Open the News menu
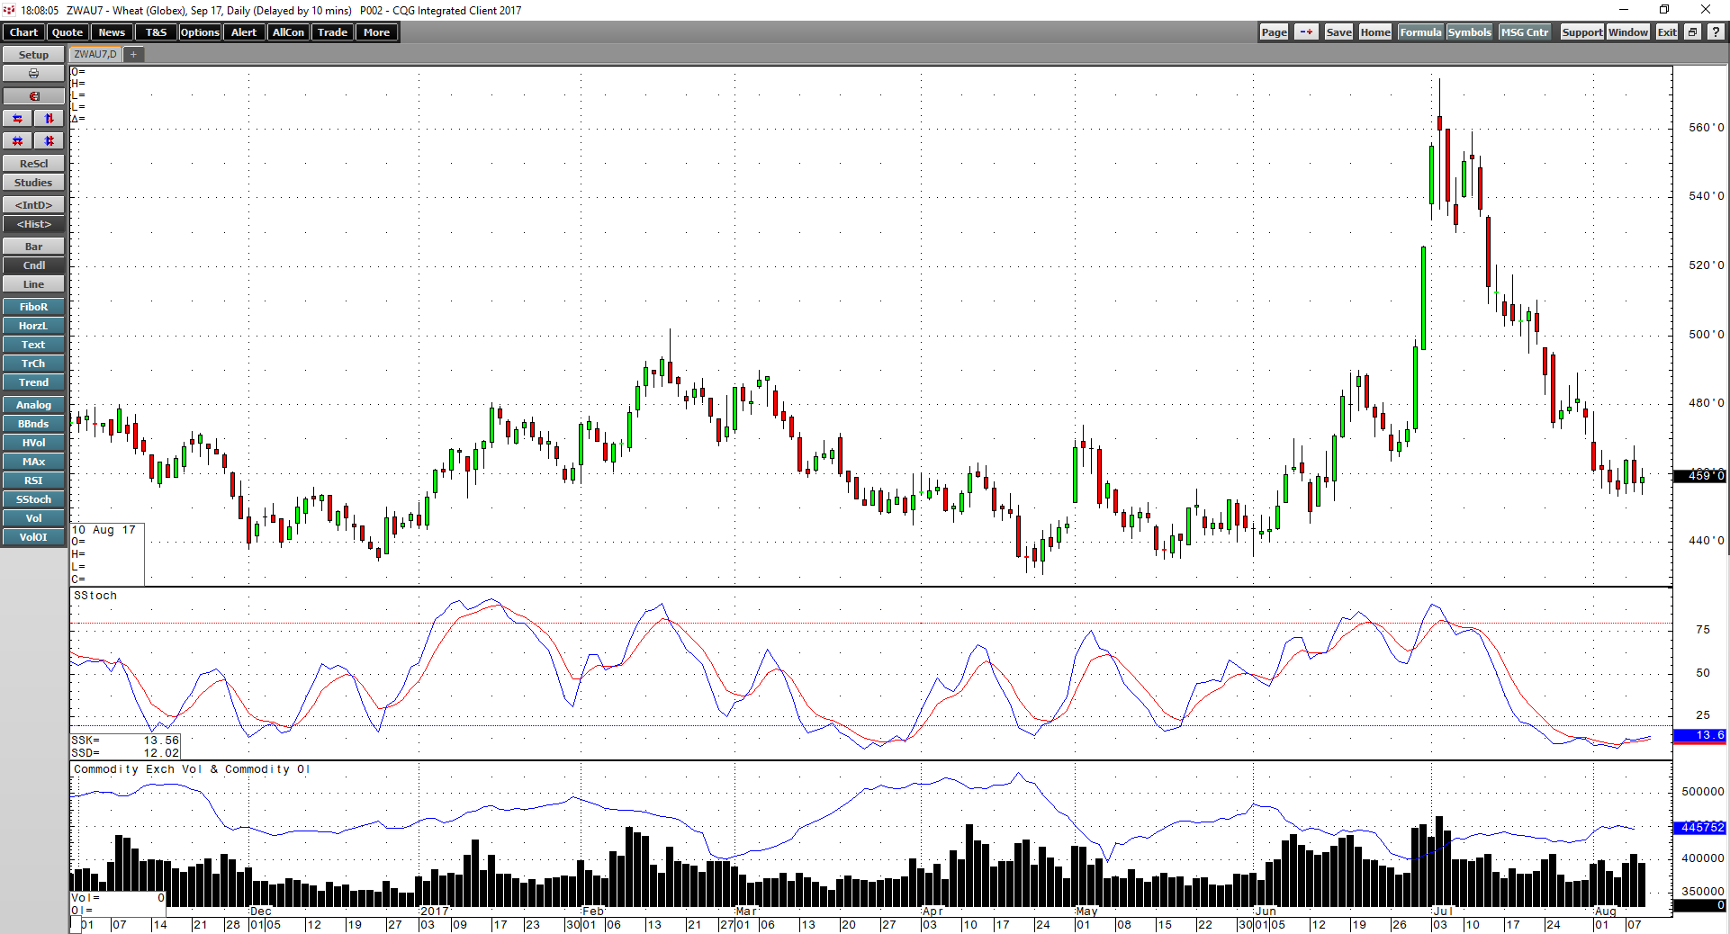 (112, 32)
